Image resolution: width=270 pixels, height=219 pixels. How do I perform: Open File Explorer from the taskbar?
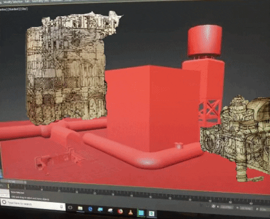pos(80,208)
